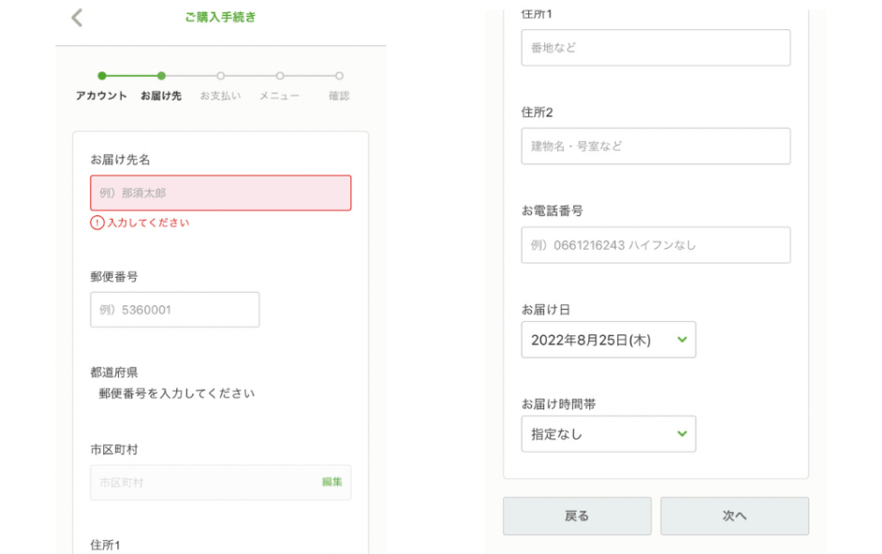Open the お届け日 date dropdown

[608, 339]
